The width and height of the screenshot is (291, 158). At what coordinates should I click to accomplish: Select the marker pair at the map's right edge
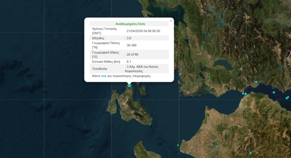pos(287,98)
